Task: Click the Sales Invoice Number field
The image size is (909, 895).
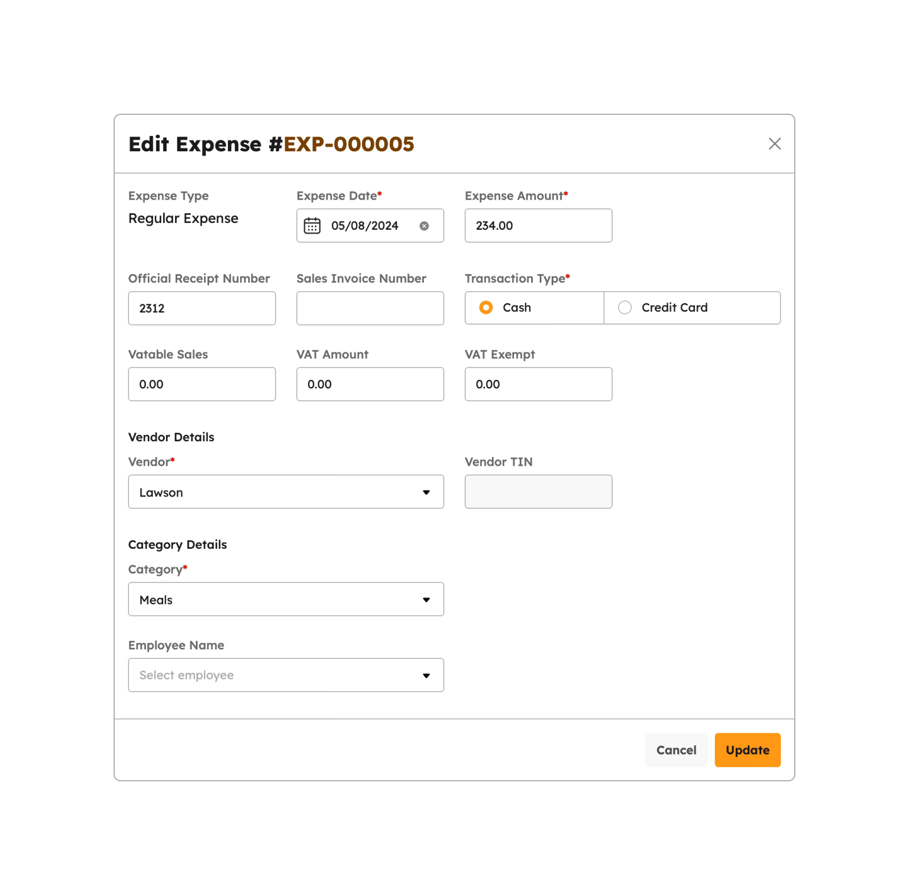Action: 370,308
